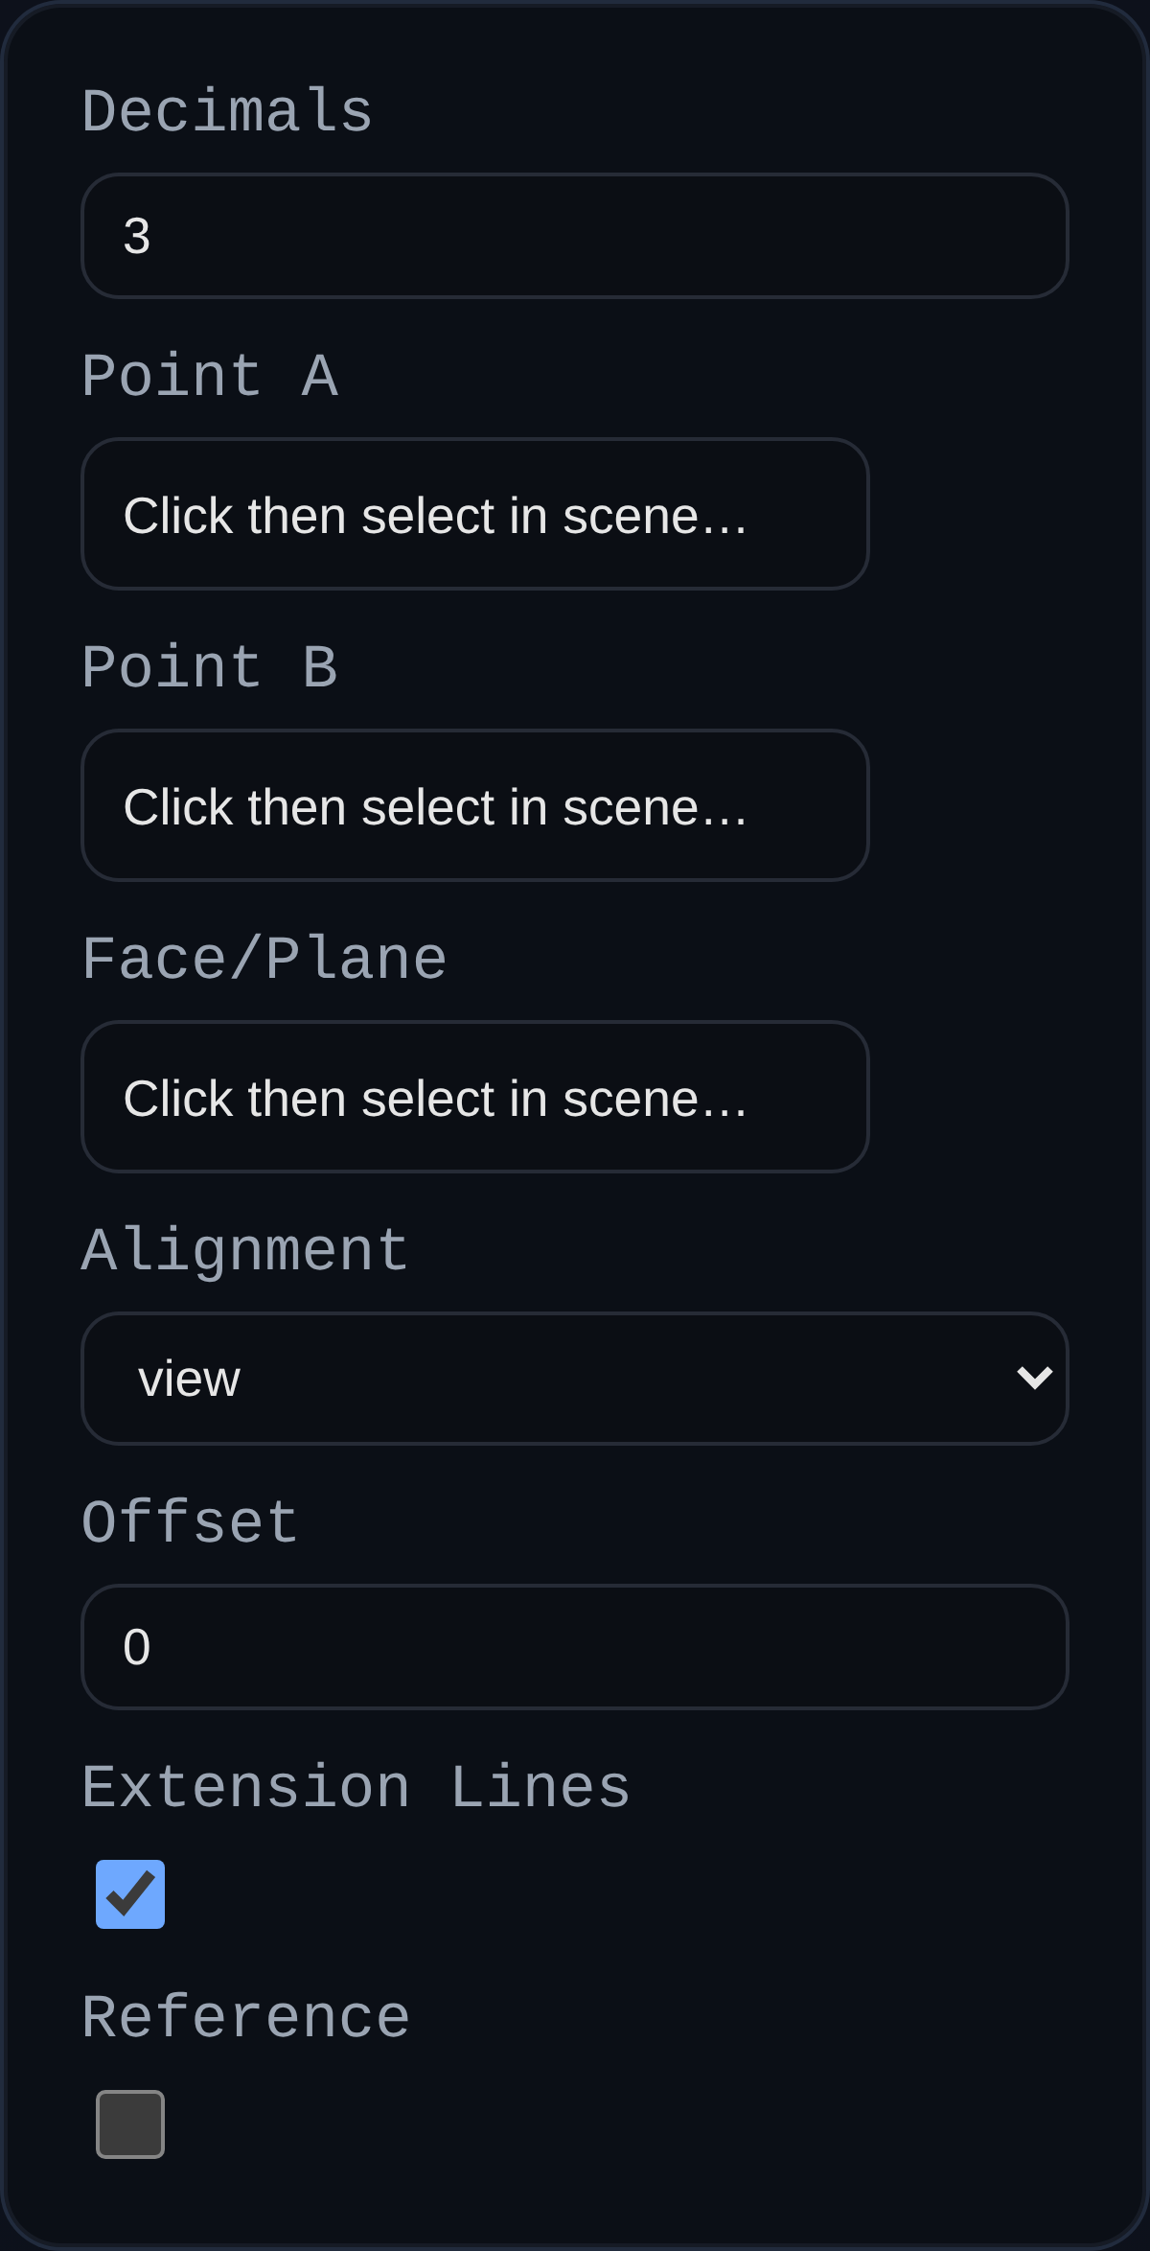Click the Decimals label
This screenshot has height=2251, width=1150.
point(226,110)
